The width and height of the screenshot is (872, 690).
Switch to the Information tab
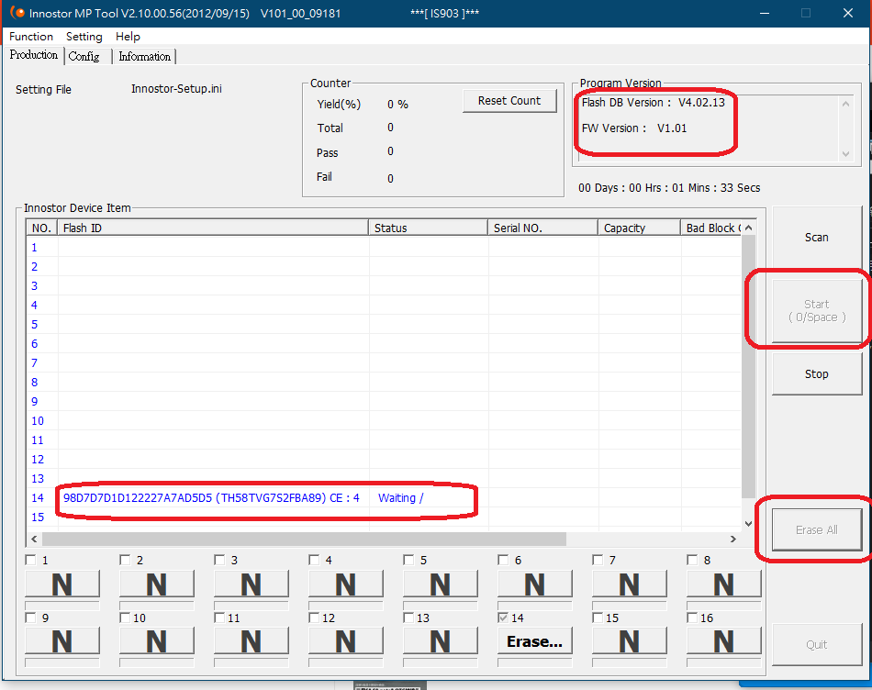click(145, 56)
